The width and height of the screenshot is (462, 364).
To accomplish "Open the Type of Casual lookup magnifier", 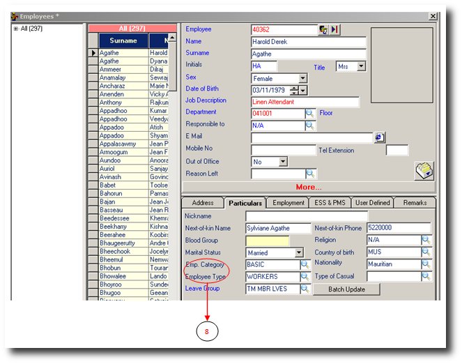I will 426,276.
